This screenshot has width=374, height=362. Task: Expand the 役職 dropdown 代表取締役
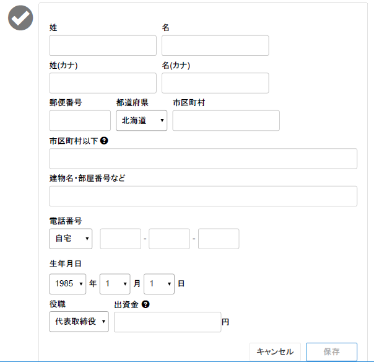click(79, 322)
